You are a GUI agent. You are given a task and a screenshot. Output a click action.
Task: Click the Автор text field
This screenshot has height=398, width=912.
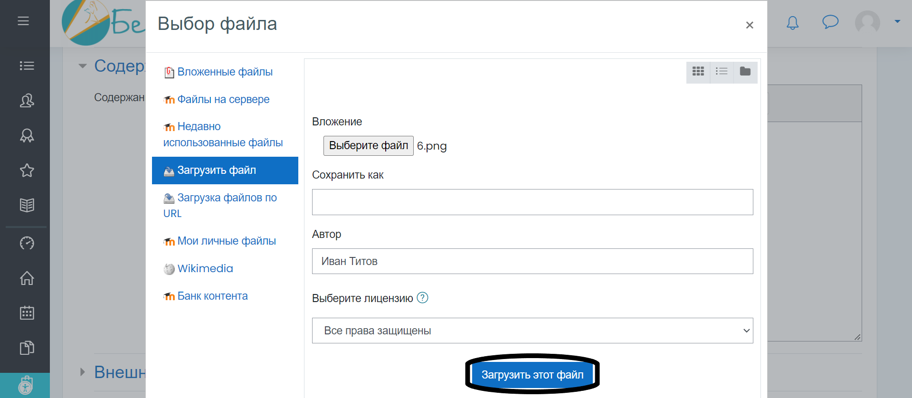tap(532, 261)
